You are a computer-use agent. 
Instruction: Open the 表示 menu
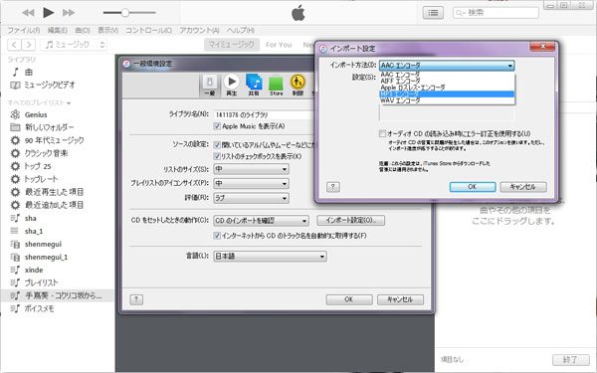[x=107, y=30]
